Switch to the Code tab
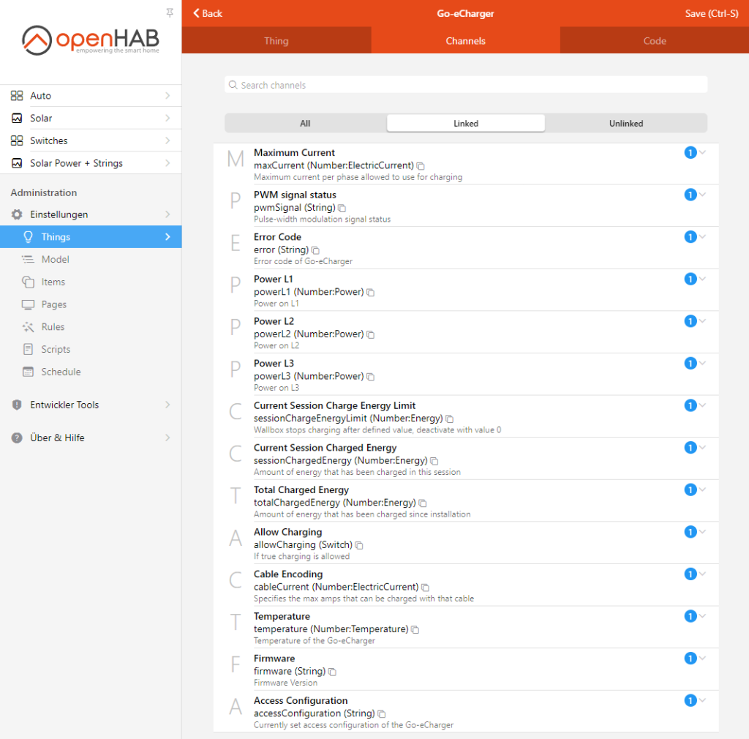 [x=655, y=40]
